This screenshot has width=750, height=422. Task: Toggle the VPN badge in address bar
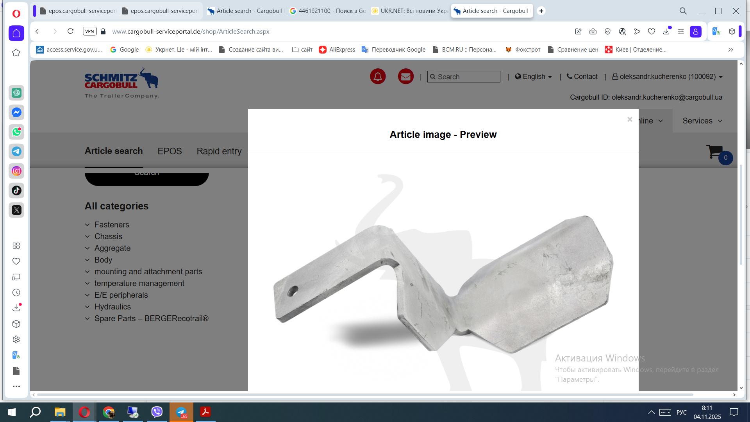point(89,31)
